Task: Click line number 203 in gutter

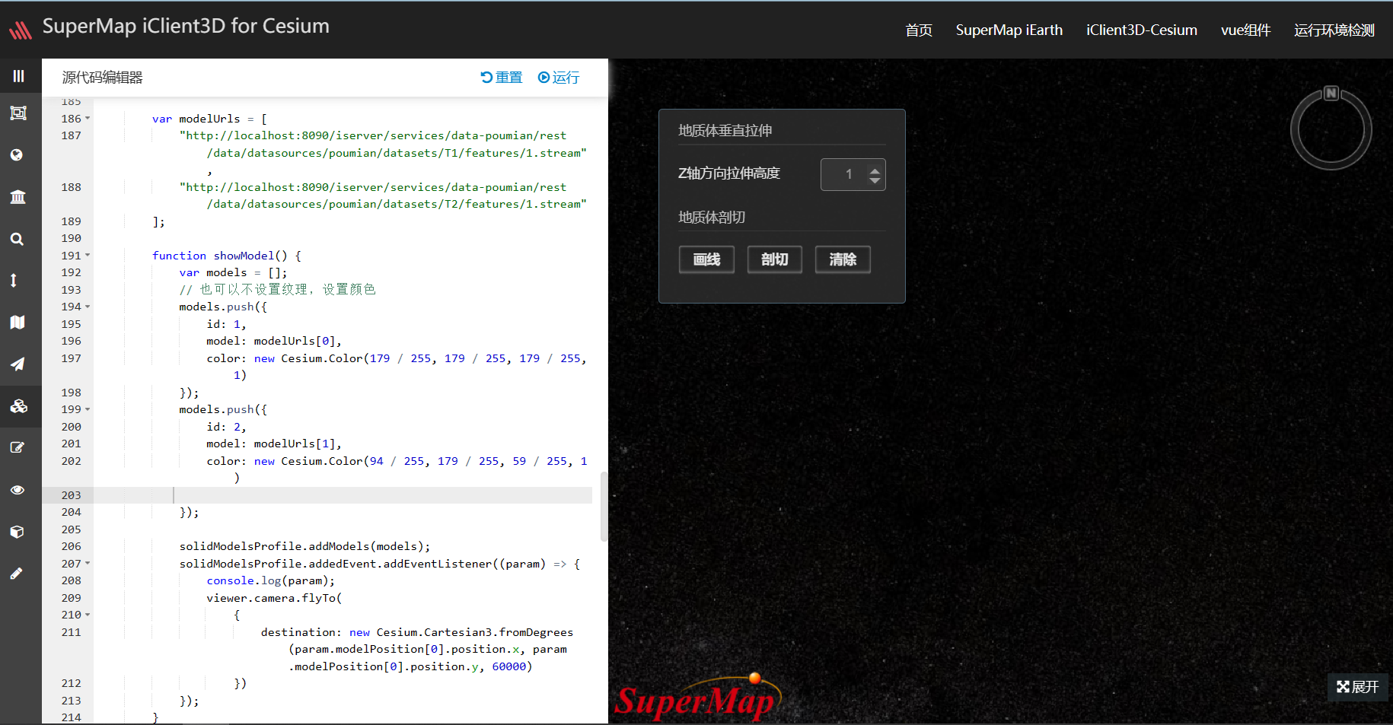Action: [x=71, y=495]
